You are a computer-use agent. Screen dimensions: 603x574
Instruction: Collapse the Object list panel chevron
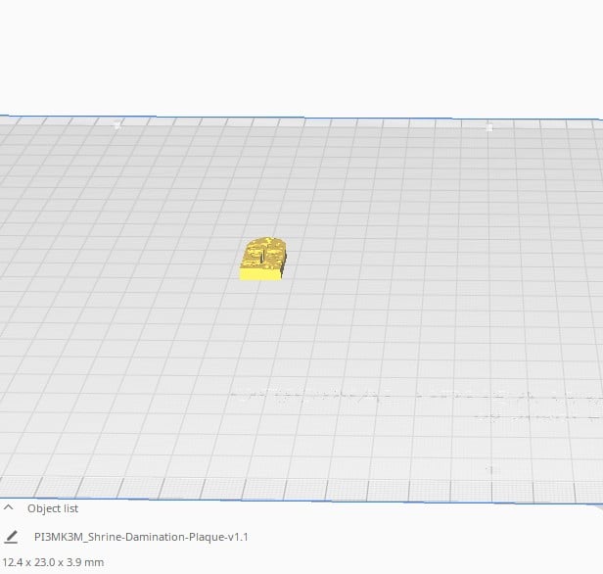(x=9, y=507)
